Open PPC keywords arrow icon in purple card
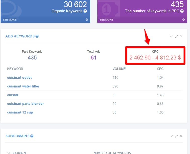190x154 pixels. [x=183, y=20]
